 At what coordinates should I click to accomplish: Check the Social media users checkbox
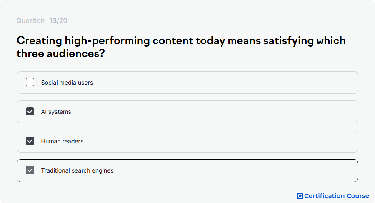(30, 82)
